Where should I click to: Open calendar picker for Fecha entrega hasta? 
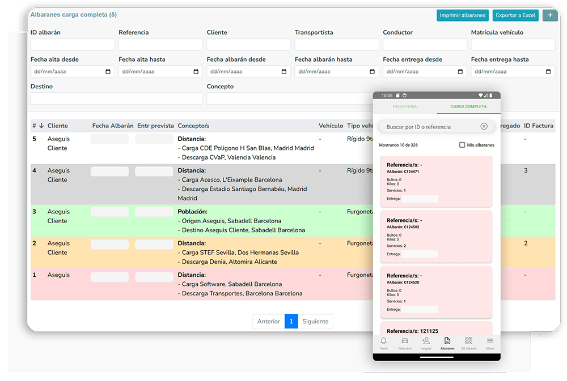coord(548,71)
